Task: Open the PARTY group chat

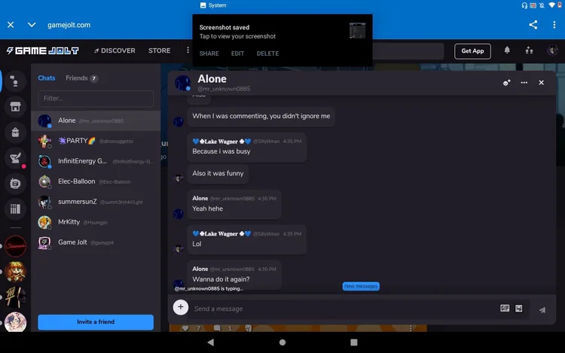Action: click(x=96, y=141)
